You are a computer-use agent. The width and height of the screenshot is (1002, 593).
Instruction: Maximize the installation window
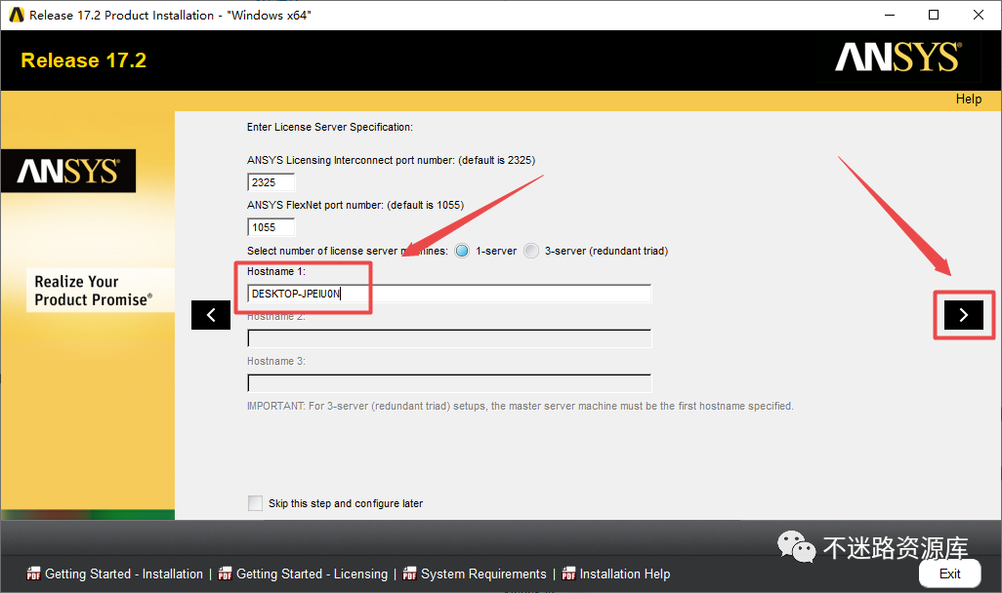(x=934, y=15)
